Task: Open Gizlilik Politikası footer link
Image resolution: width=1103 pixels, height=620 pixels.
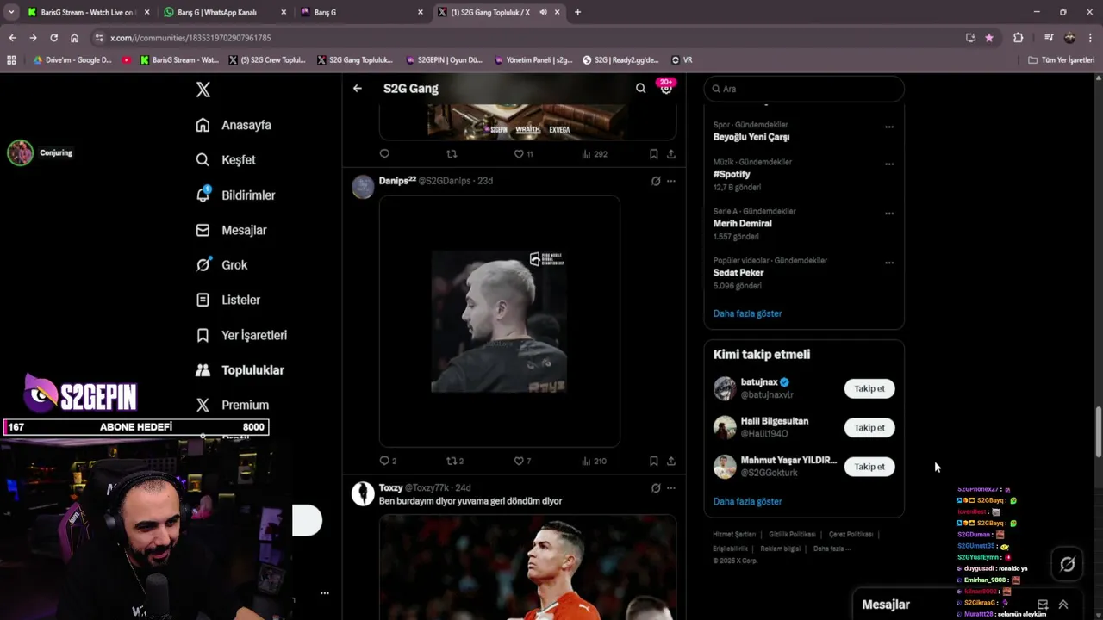Action: pos(792,534)
